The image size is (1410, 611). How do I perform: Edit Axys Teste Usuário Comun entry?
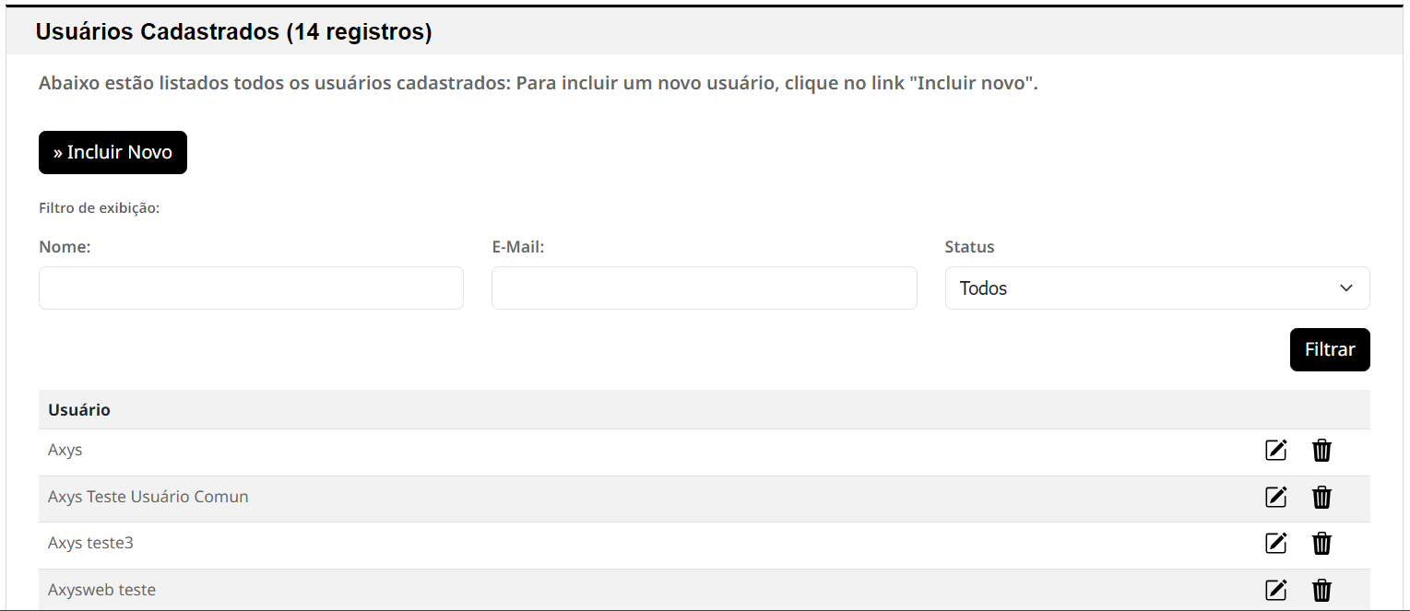[1275, 497]
